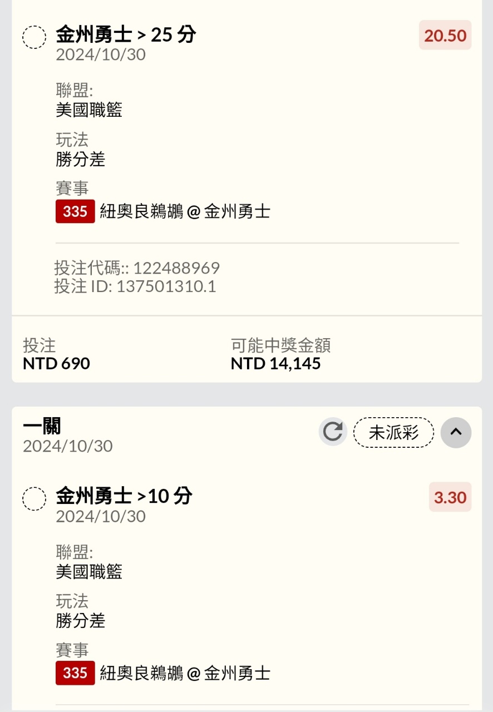
Task: Click the 20.50 odds badge
Action: [445, 36]
